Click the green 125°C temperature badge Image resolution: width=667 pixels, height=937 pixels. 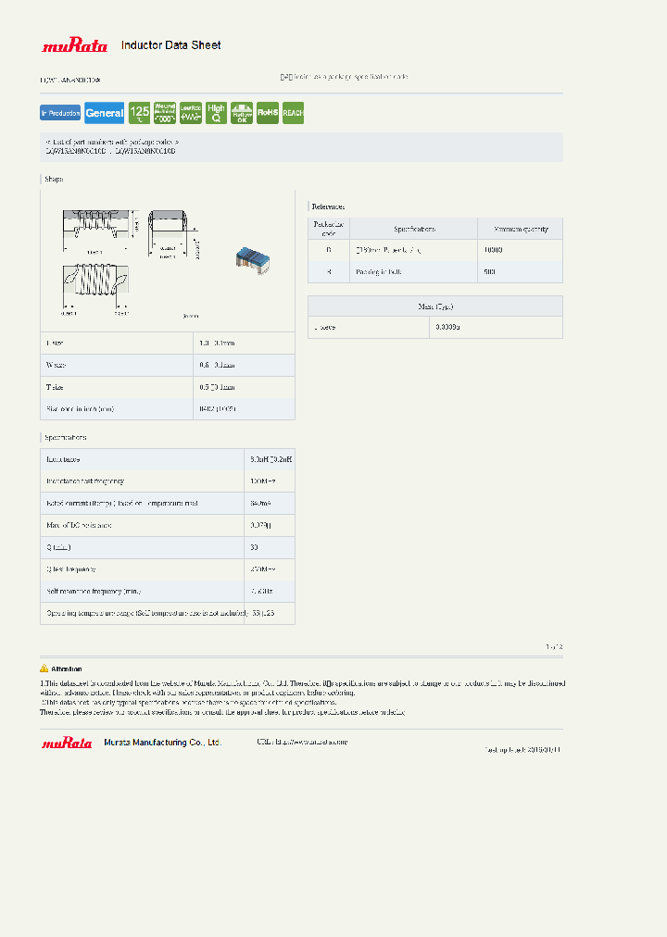(x=139, y=113)
